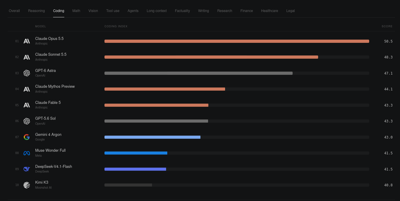This screenshot has width=400, height=201.
Task: Click the Anthropic logo beside Claude Sonnet 5.5
Action: point(27,57)
